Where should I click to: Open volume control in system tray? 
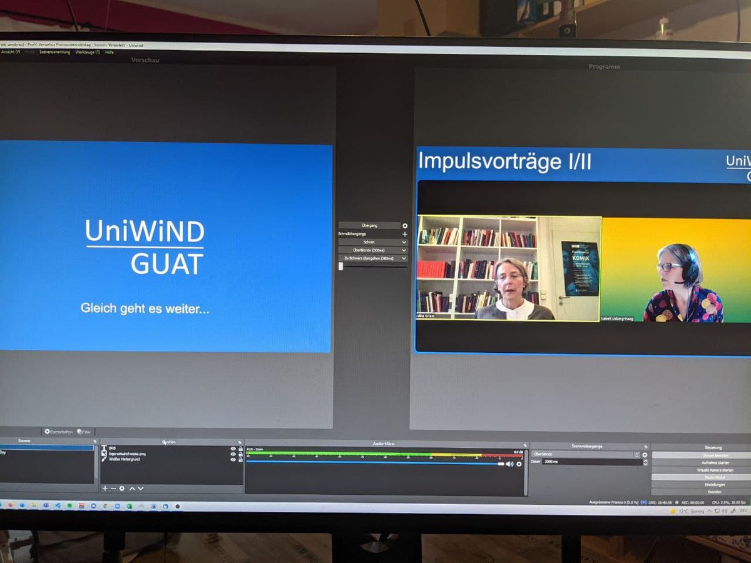725,511
